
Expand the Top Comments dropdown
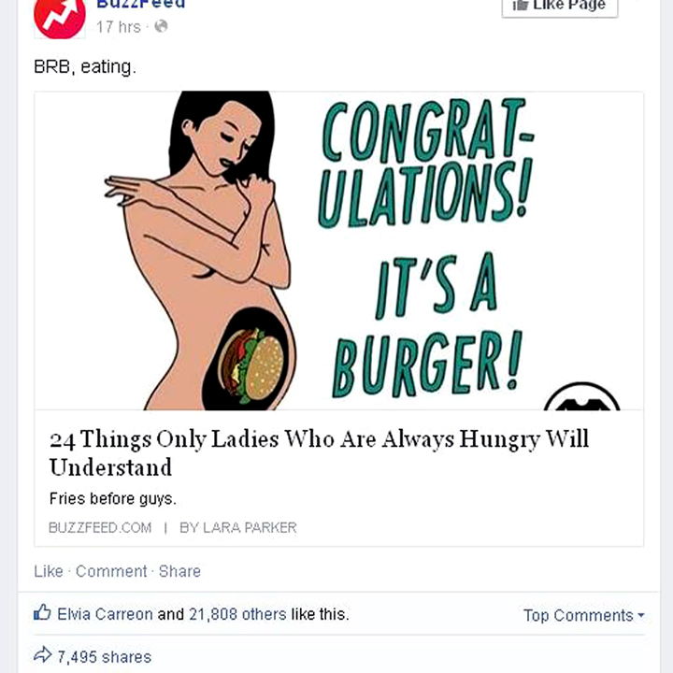[583, 615]
